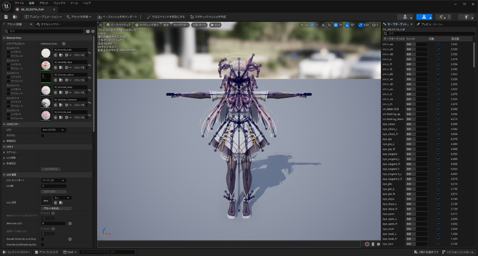Image resolution: width=478 pixels, height=256 pixels.
Task: Switch to the スケルトンツリー tab
Action: (x=48, y=24)
